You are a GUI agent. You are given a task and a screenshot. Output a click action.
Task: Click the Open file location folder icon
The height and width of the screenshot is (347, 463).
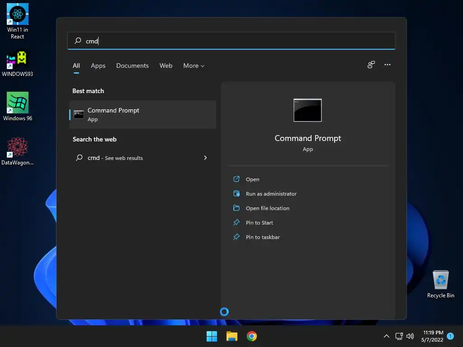(236, 208)
